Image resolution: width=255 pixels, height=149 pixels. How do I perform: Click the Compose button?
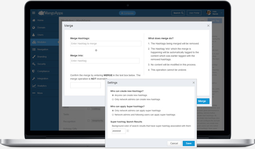coord(127,13)
